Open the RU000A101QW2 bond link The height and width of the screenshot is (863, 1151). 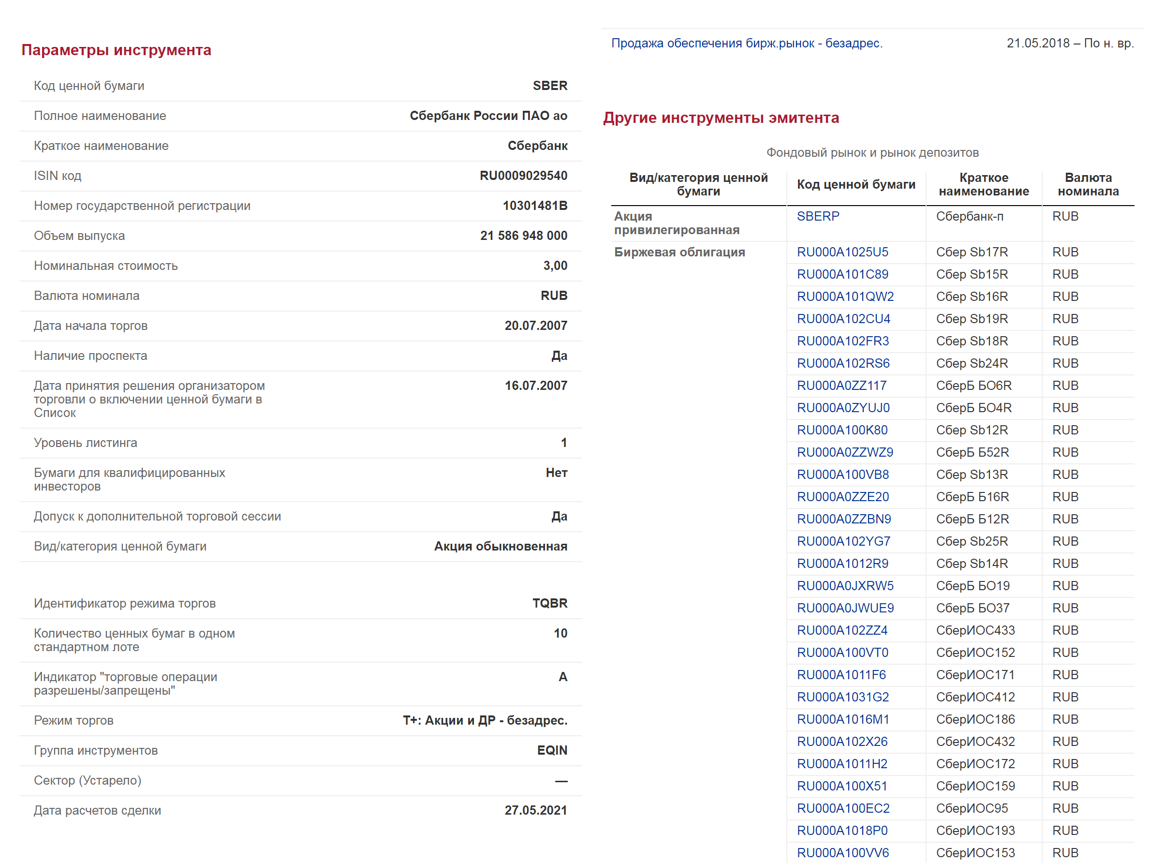pos(845,297)
